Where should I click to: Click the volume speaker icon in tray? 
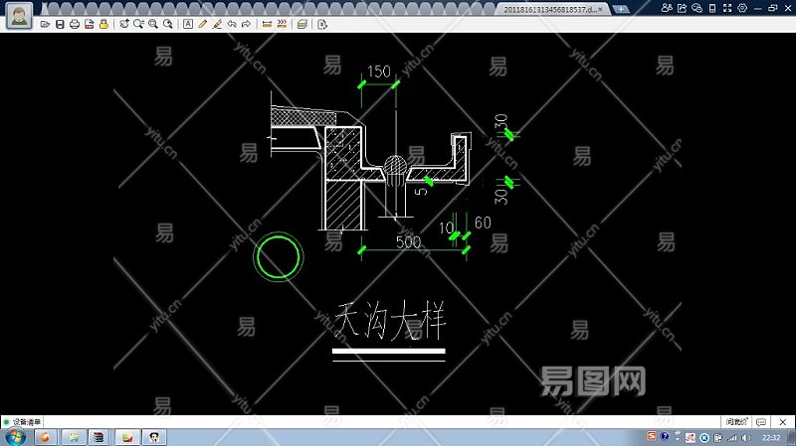click(745, 437)
